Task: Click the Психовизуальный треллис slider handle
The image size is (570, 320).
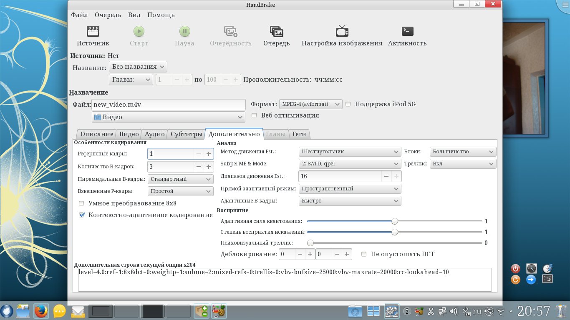Action: [x=310, y=243]
